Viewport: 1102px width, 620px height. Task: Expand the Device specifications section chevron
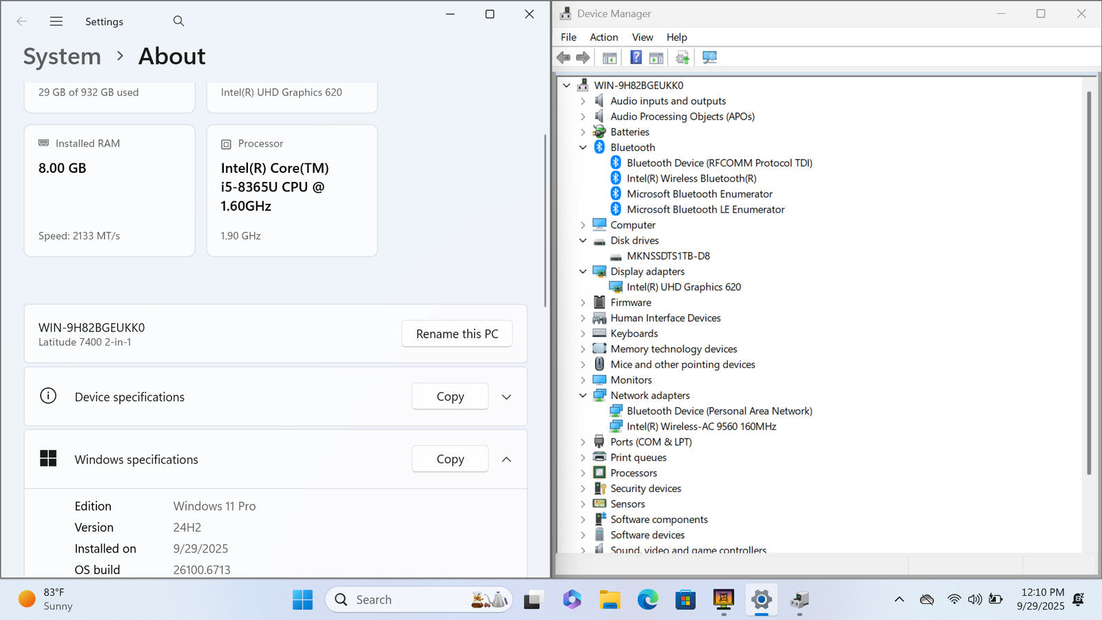(506, 397)
